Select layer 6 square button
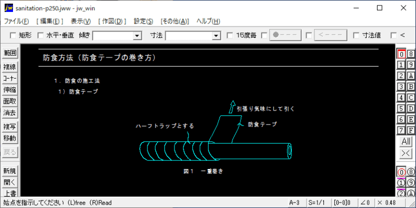Screen dimensions: 416x208 pyautogui.click(x=401, y=119)
